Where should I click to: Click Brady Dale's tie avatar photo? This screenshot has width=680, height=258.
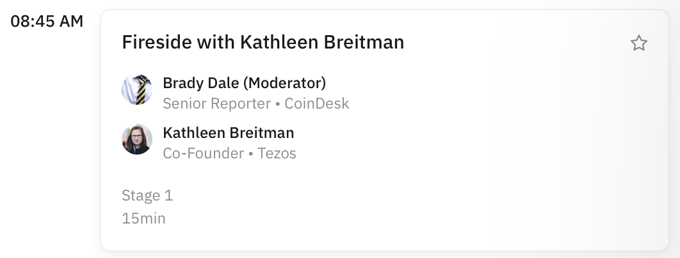tap(136, 90)
